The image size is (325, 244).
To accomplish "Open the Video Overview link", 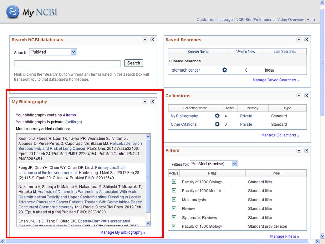I will point(290,20).
